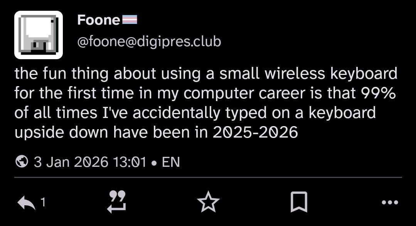Boost this post with the quote-arrow icon

click(x=117, y=202)
